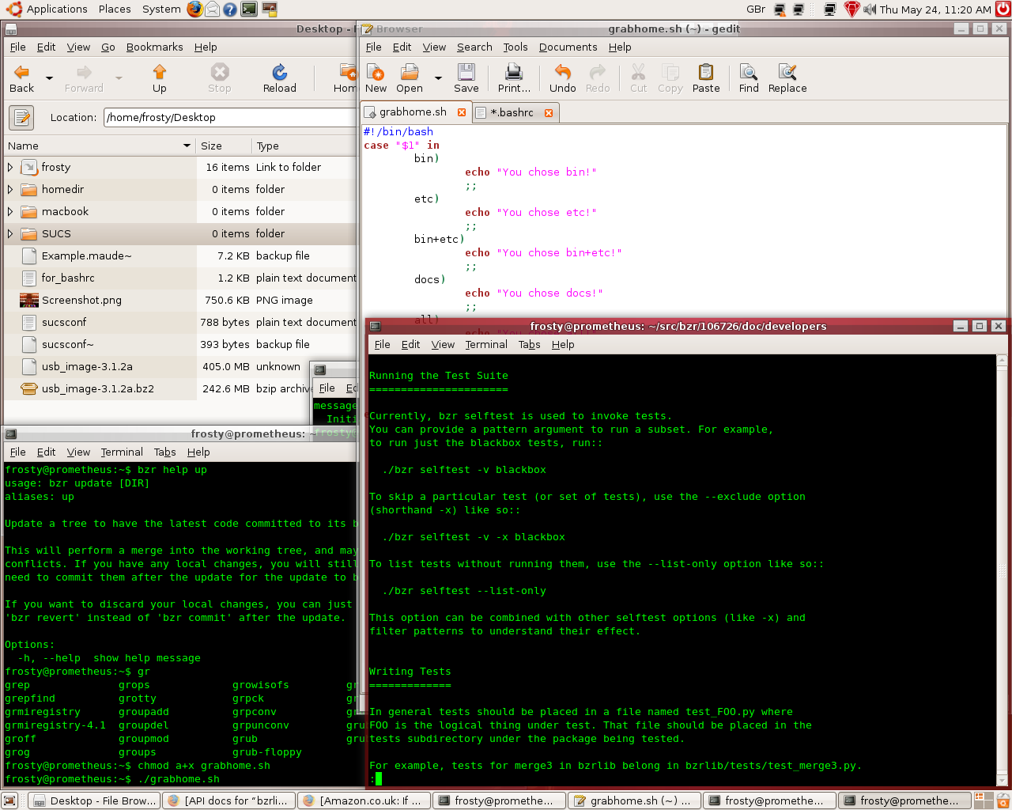Click the Reload icon in file browser
The height and width of the screenshot is (810, 1012).
[x=279, y=78]
